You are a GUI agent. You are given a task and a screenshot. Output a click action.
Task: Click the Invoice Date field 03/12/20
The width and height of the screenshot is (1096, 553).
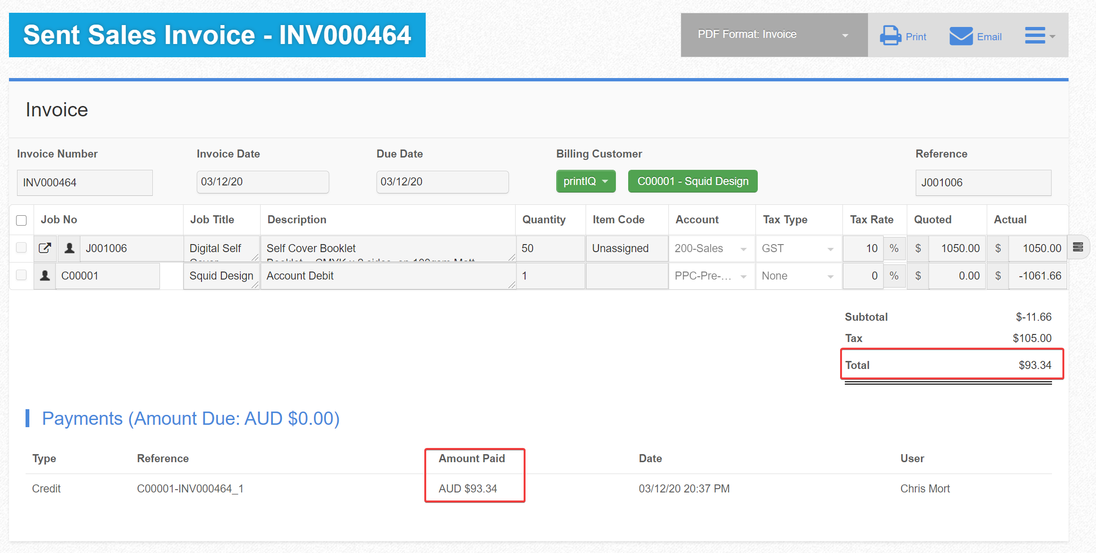point(263,182)
